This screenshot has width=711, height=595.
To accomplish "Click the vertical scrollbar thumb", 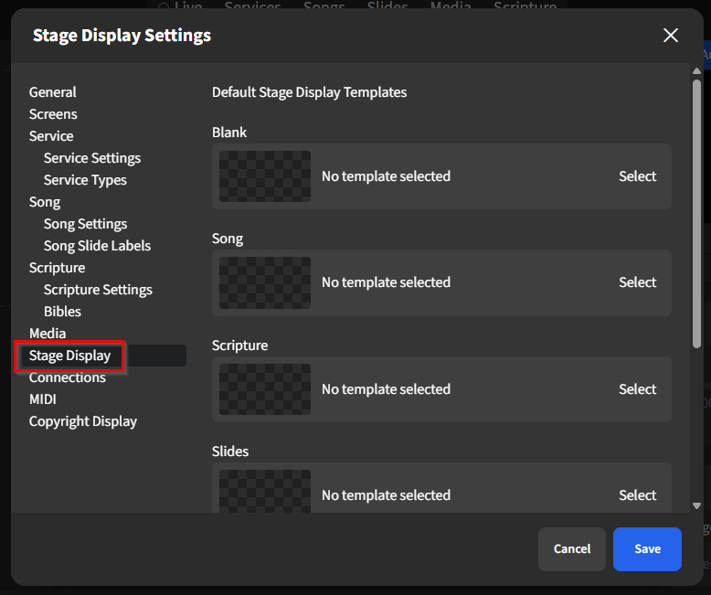I will [696, 214].
